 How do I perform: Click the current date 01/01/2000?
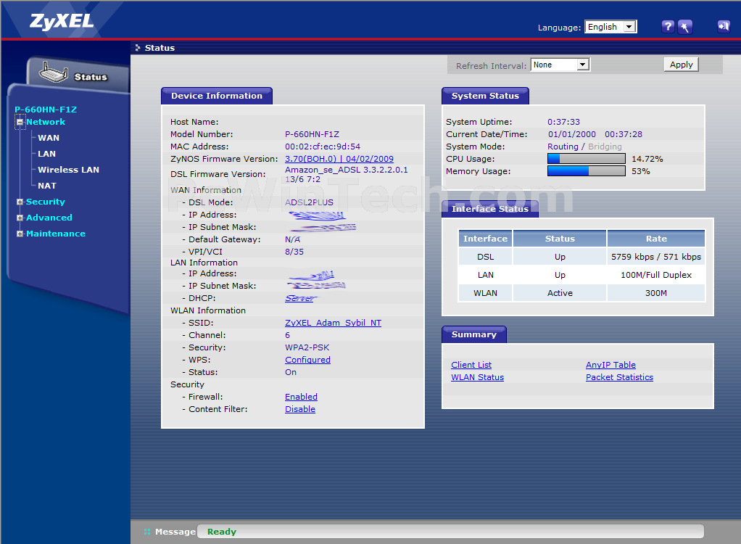[572, 134]
